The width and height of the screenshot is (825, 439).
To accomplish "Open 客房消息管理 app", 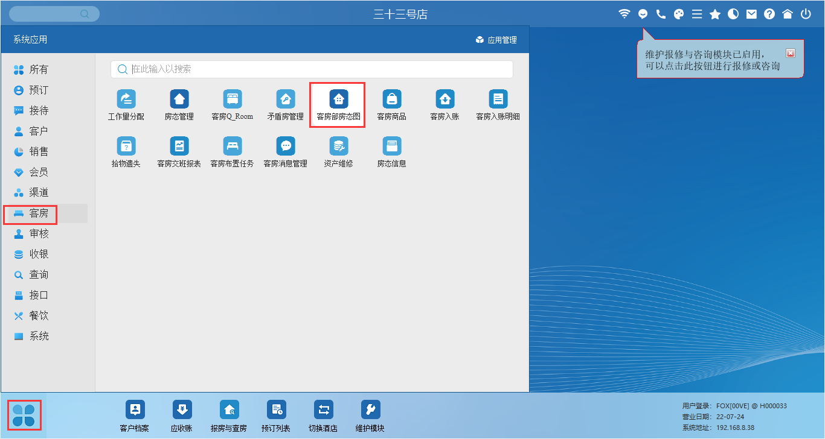I will coord(286,152).
